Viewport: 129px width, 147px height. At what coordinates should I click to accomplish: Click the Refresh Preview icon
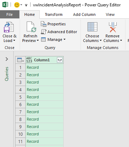tap(31, 27)
